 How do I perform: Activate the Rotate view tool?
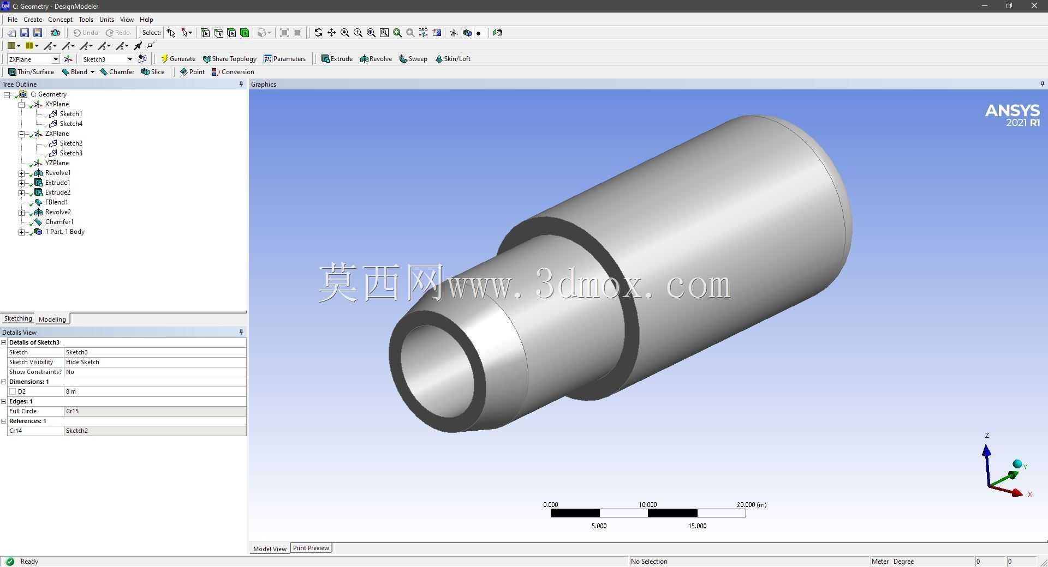318,33
